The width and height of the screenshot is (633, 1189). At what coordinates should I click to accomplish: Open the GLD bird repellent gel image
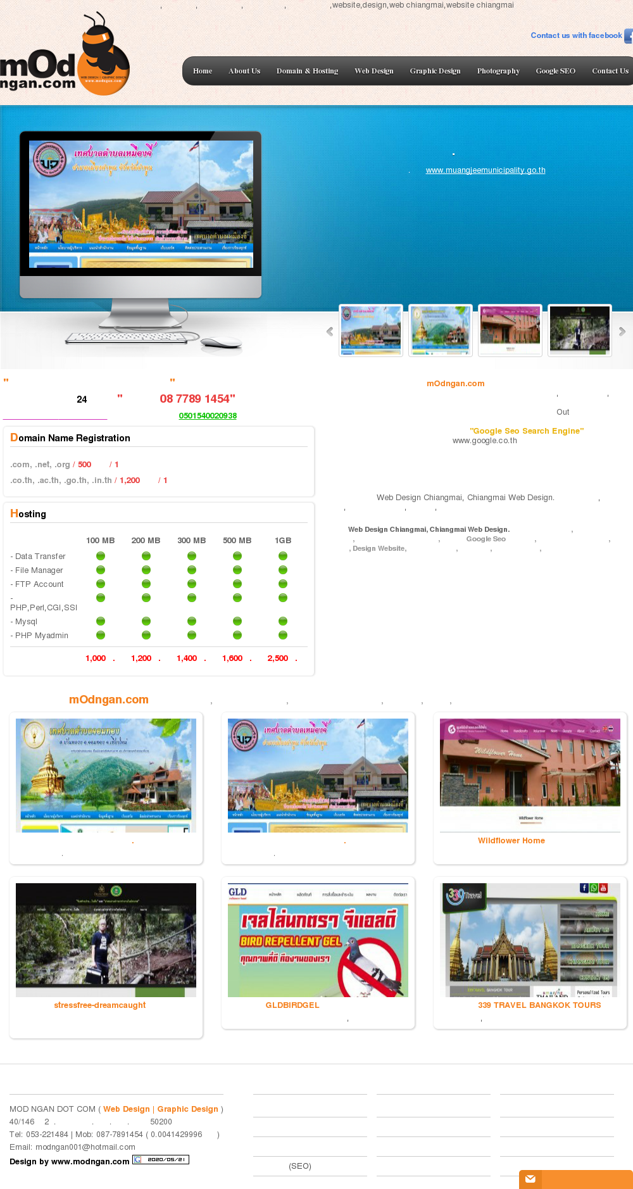tap(318, 940)
